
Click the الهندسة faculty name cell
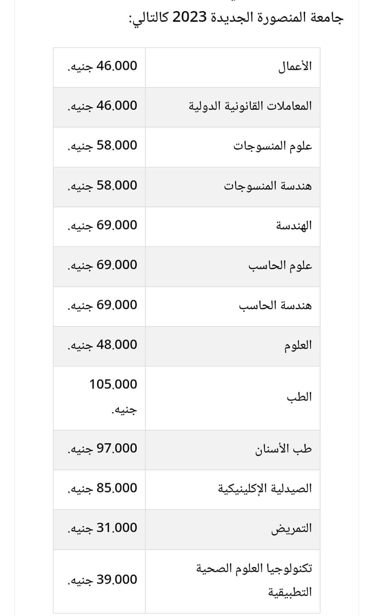pos(294,226)
